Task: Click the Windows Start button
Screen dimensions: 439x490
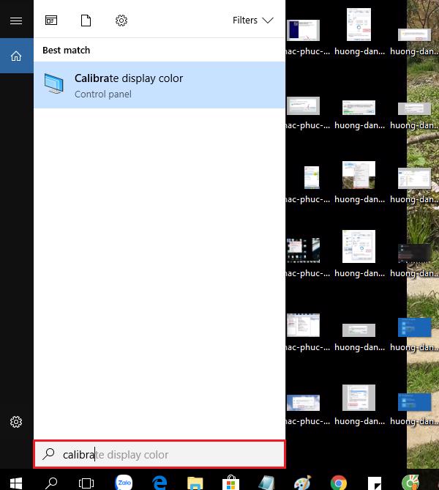Action: click(x=16, y=482)
